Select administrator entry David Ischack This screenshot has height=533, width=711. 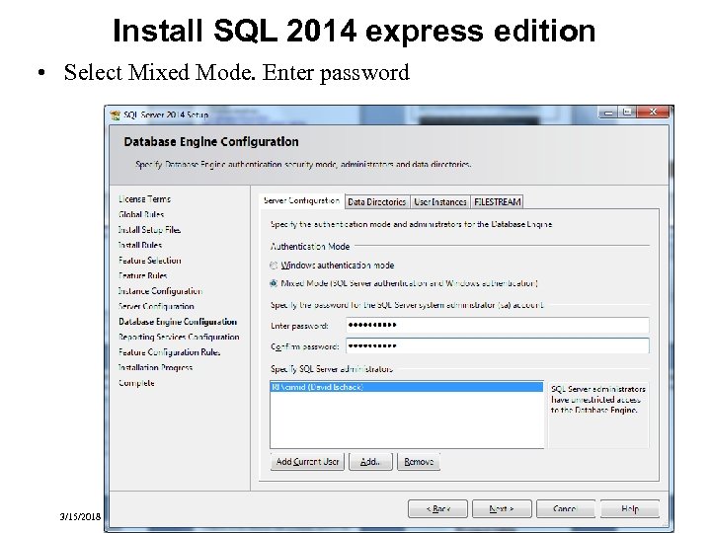click(407, 387)
